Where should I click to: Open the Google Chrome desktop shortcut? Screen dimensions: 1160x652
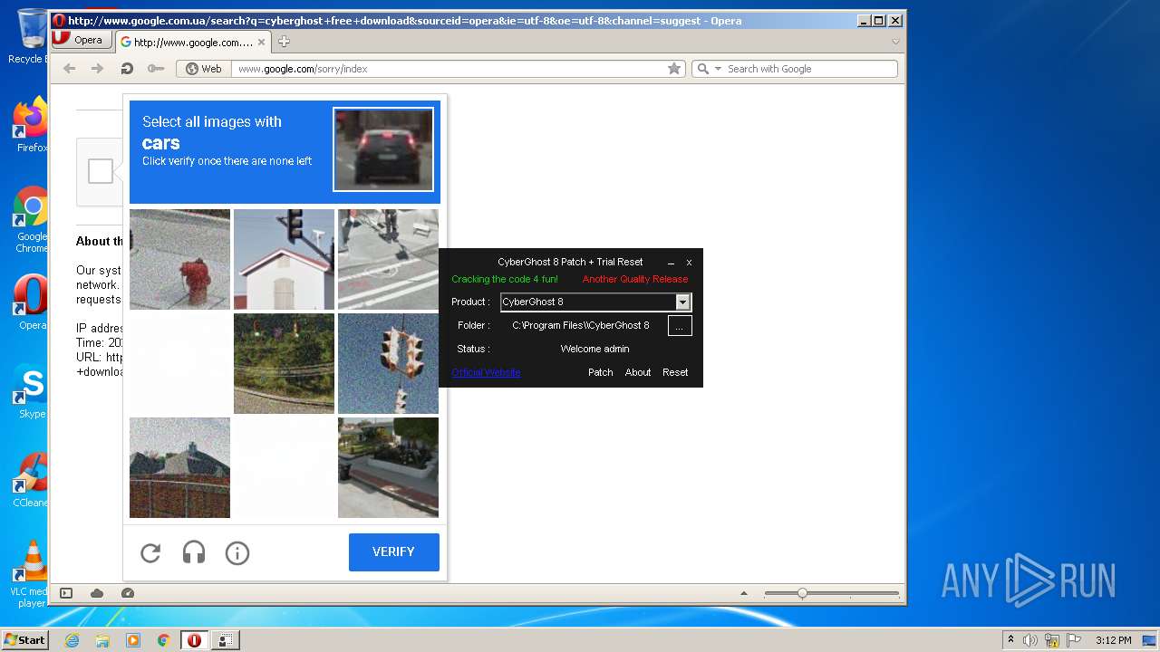(x=32, y=219)
